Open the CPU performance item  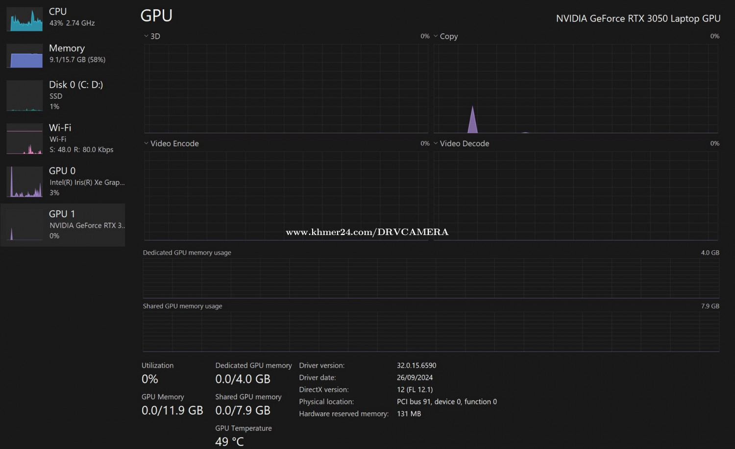click(63, 18)
